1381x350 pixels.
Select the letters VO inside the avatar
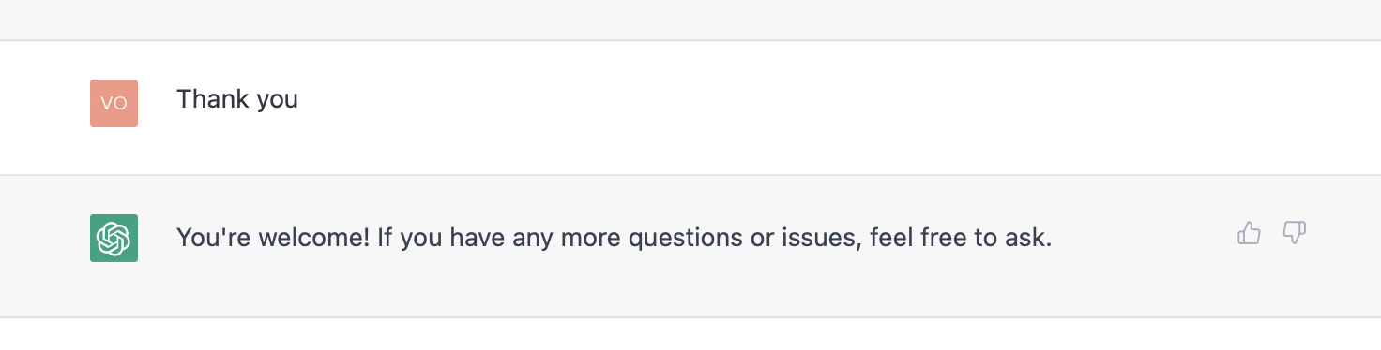[114, 104]
